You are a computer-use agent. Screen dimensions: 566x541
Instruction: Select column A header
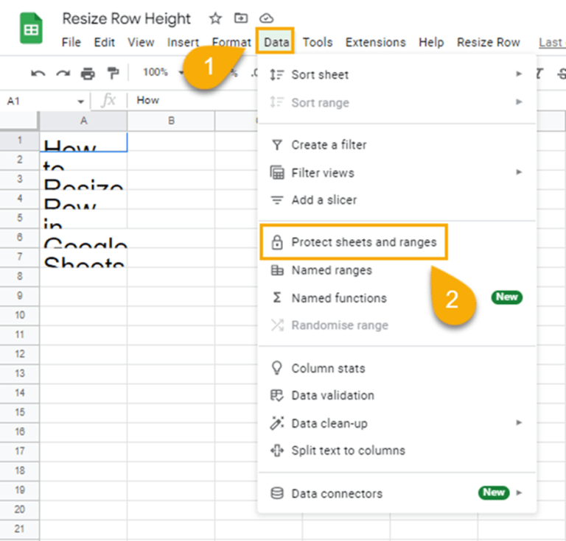[x=83, y=121]
